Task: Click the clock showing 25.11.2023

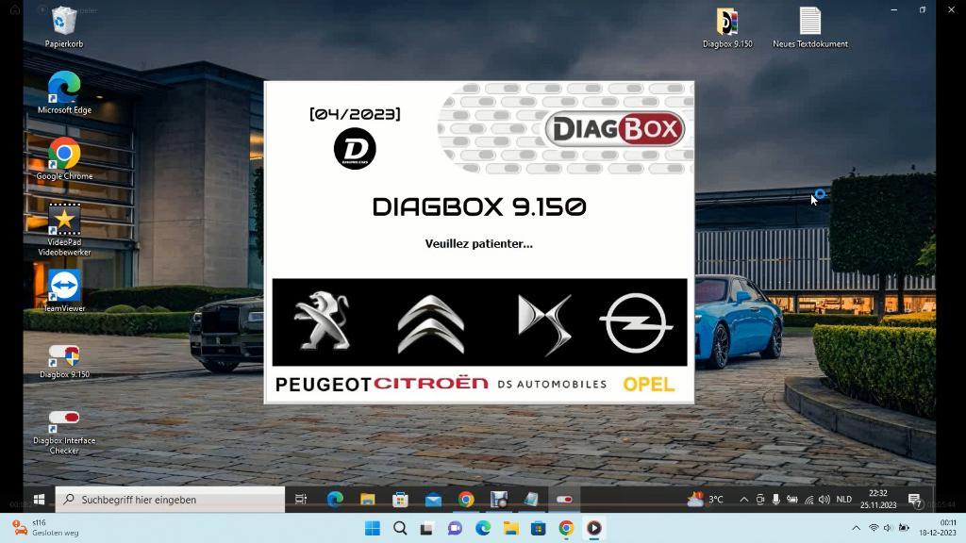Action: [879, 499]
